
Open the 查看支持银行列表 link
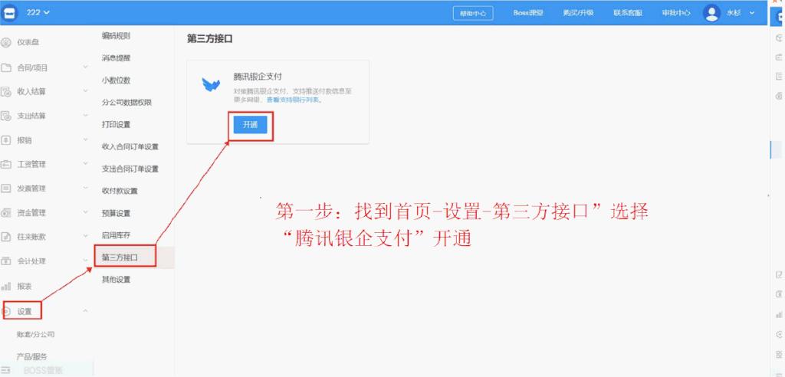(x=294, y=100)
